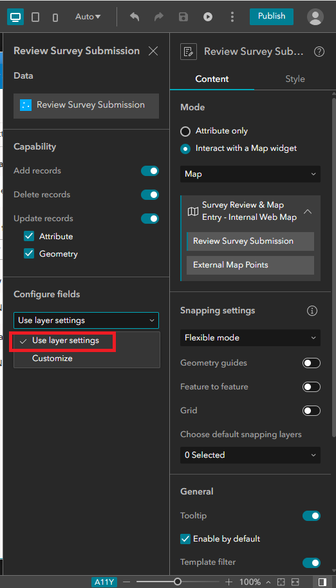Click the preview play icon
Viewport: 336px width, 588px height.
[x=208, y=17]
